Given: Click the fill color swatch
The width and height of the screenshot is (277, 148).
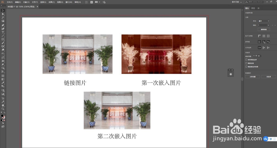Looking at the screenshot, I should 2,116.
